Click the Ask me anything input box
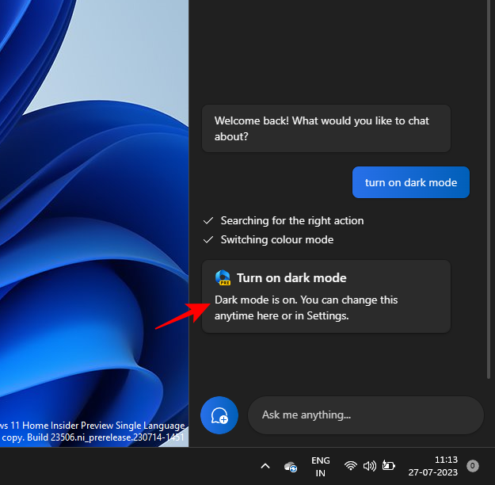The image size is (495, 485). (x=365, y=415)
